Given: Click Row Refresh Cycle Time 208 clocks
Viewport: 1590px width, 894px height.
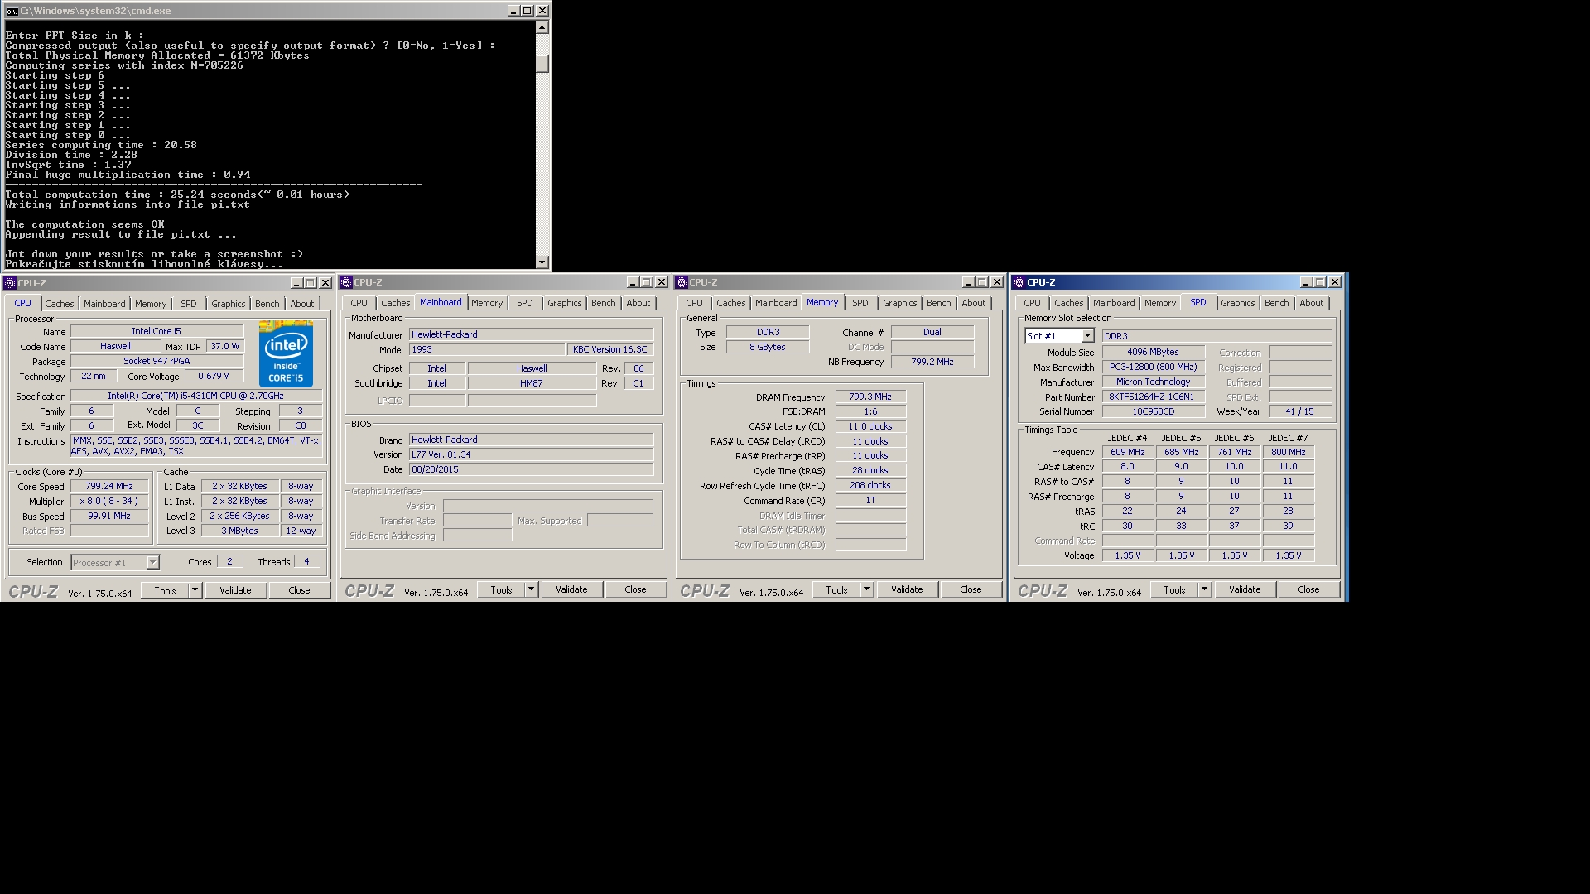Looking at the screenshot, I should pos(870,486).
